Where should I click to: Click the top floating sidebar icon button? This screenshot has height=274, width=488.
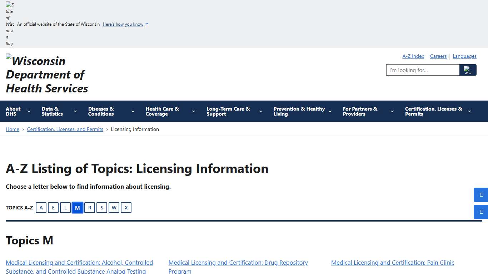coord(481,195)
